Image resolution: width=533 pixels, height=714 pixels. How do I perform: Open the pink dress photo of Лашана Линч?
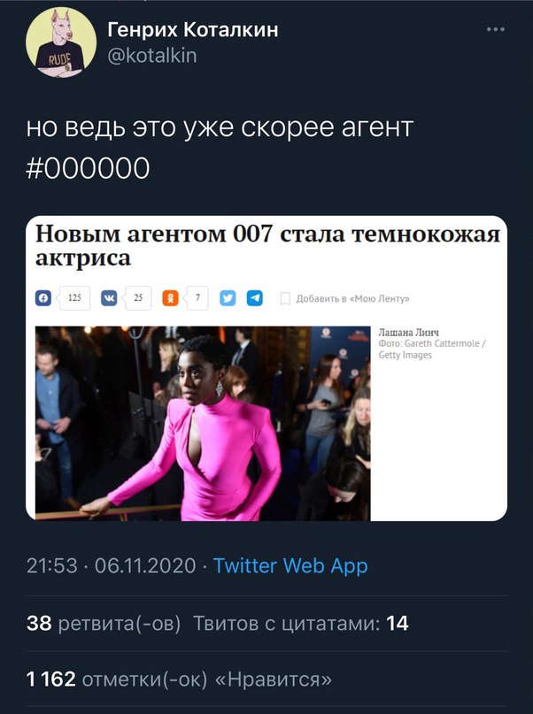(x=203, y=424)
